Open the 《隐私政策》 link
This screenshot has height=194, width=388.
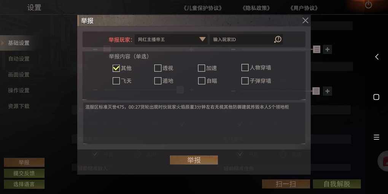[256, 8]
